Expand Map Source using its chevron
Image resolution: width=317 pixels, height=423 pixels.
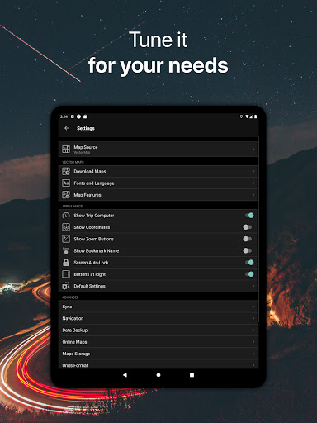tap(253, 150)
